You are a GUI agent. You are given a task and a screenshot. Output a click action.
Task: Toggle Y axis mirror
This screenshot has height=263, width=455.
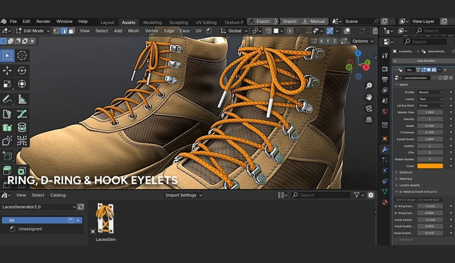(328, 41)
